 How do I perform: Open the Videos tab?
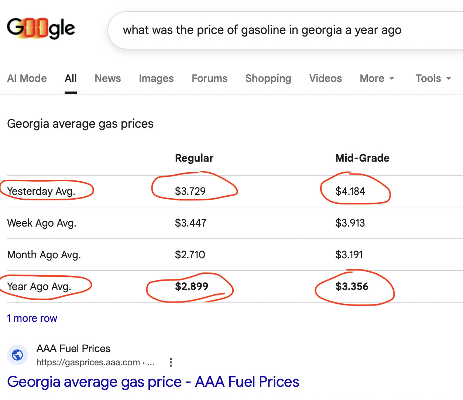coord(325,78)
